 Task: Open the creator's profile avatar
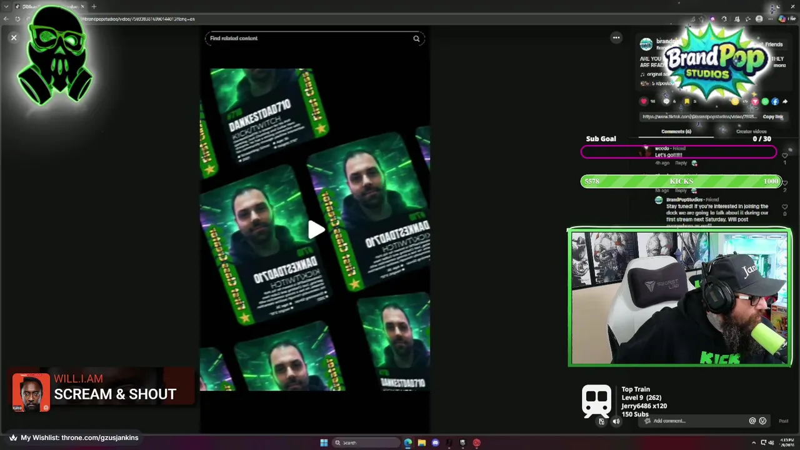coord(646,44)
